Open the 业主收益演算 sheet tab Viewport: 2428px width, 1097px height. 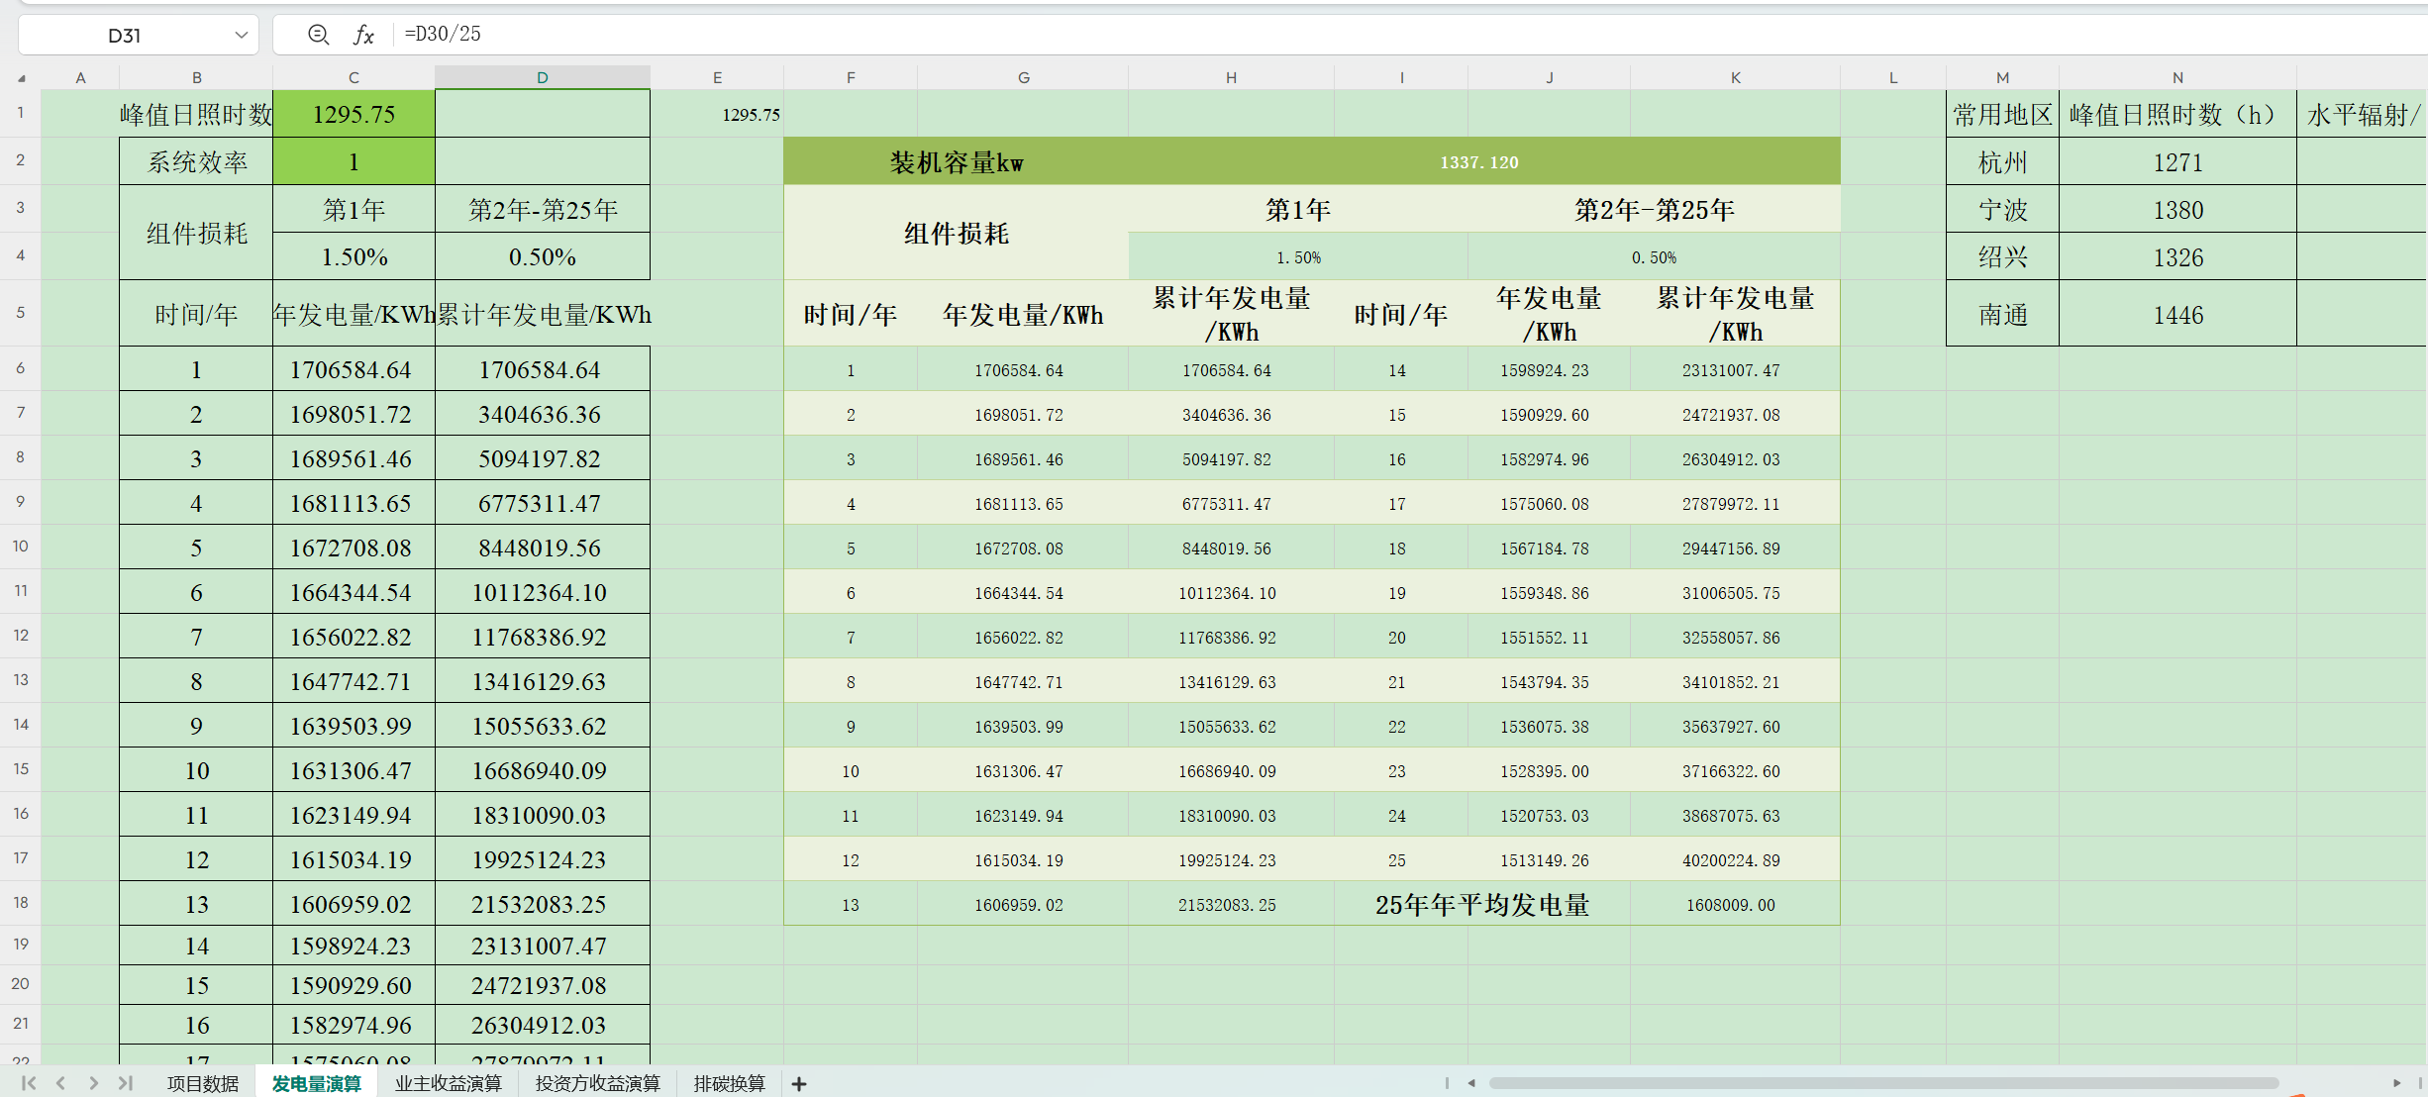click(x=449, y=1083)
